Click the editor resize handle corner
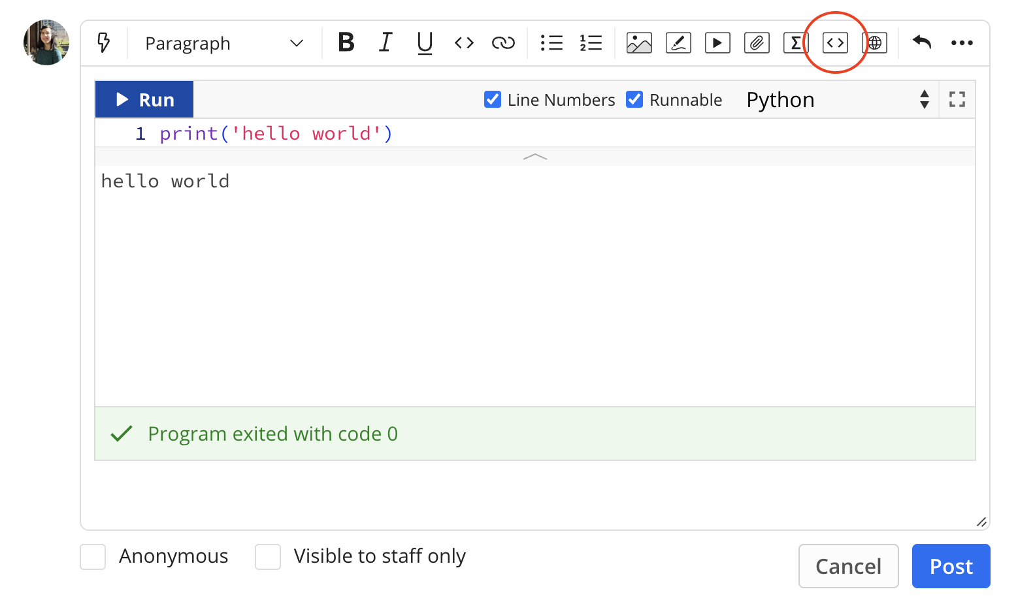The width and height of the screenshot is (1018, 615). tap(981, 522)
